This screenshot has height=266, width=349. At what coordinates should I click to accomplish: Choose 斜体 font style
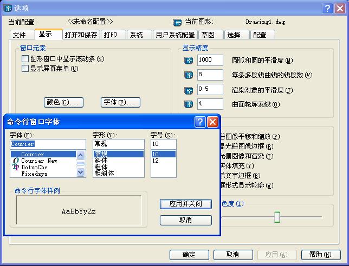click(118, 161)
